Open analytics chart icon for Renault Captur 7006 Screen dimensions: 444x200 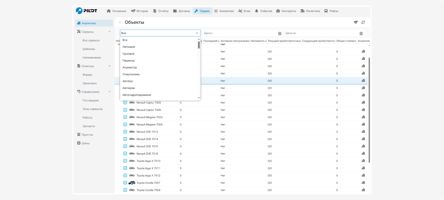(x=363, y=110)
